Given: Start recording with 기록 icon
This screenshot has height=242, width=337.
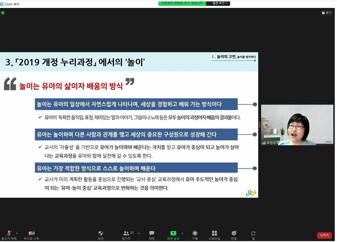Looking at the screenshot, I should click(195, 234).
